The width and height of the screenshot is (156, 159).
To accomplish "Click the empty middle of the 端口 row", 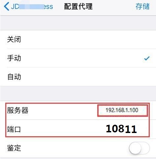I will coord(63,129).
